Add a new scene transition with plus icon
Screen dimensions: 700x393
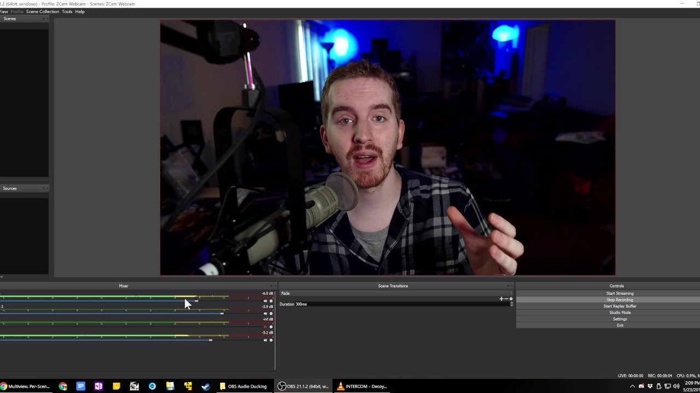coord(501,299)
